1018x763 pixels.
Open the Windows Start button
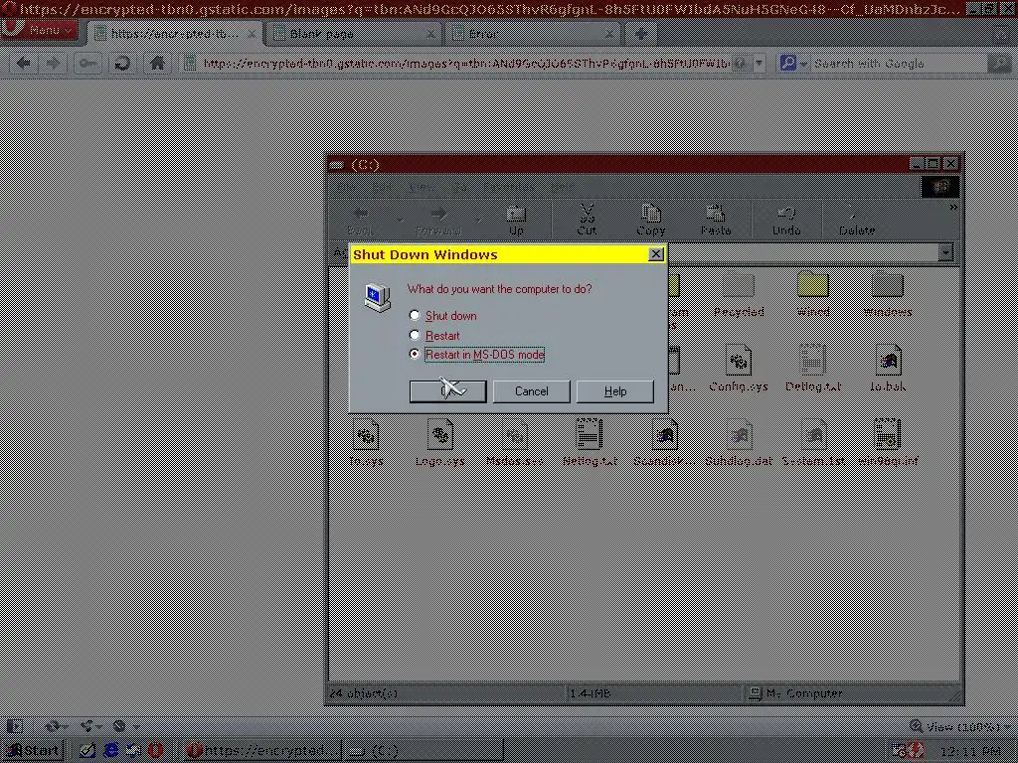33,751
